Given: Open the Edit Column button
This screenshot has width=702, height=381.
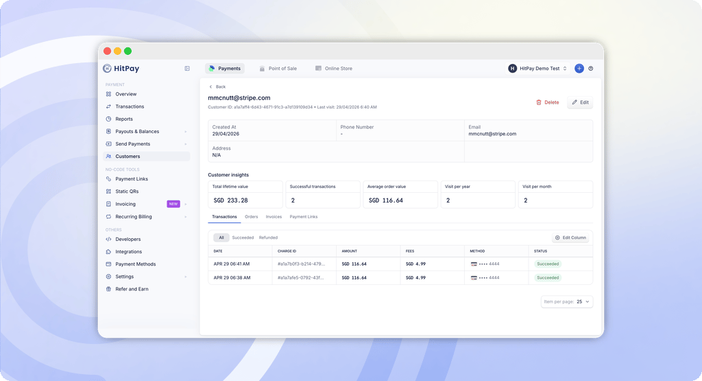Looking at the screenshot, I should (x=571, y=238).
